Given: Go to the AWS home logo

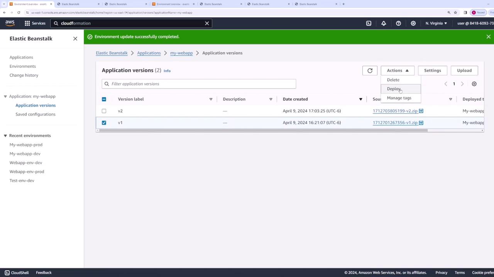Looking at the screenshot, I should [x=10, y=23].
